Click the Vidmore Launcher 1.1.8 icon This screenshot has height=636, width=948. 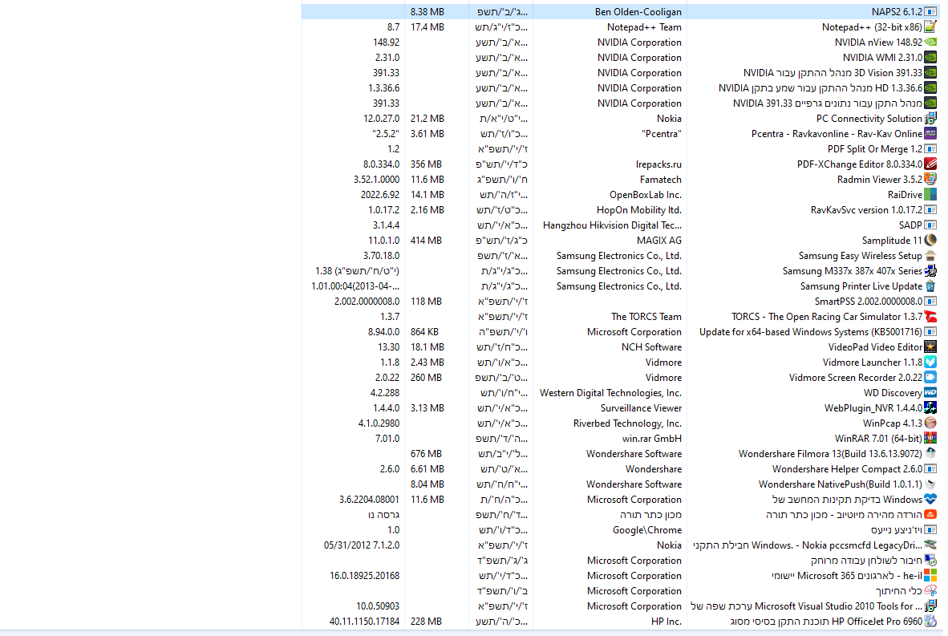[930, 363]
